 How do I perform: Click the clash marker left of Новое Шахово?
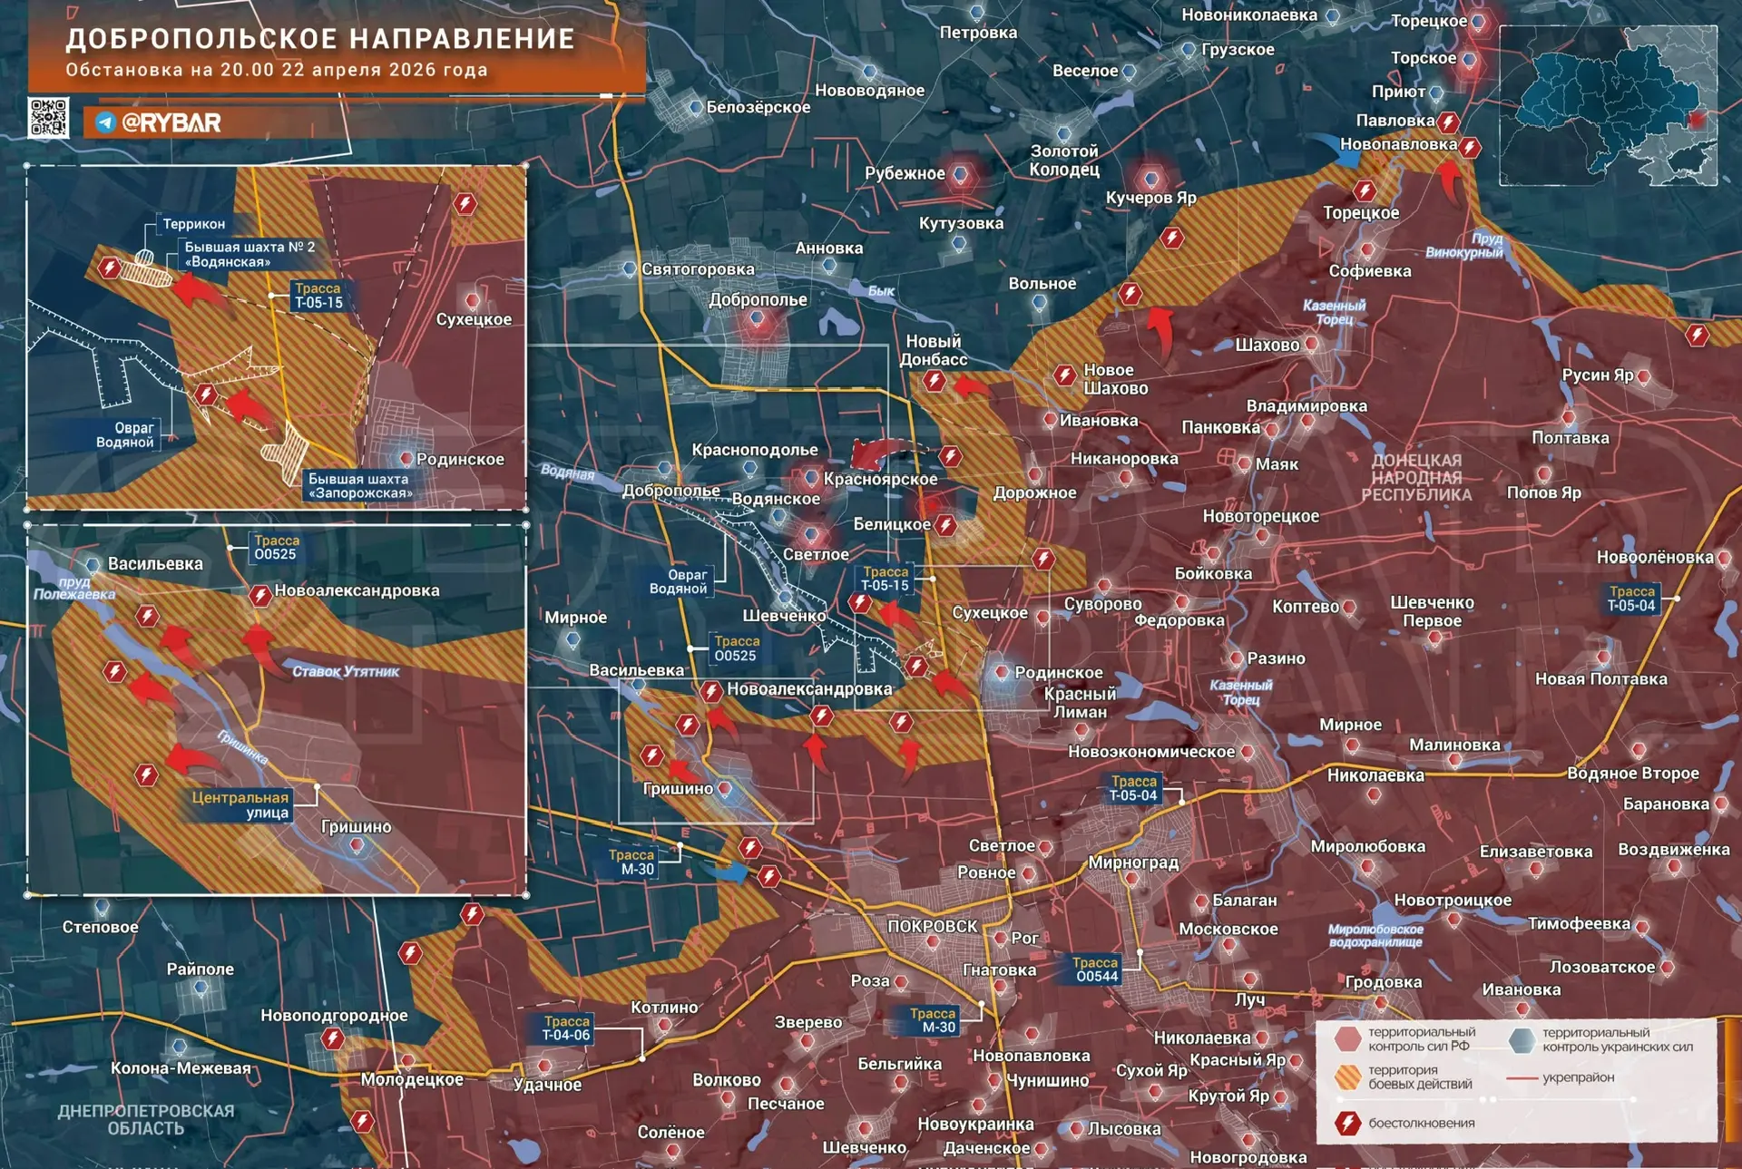pos(1064,375)
